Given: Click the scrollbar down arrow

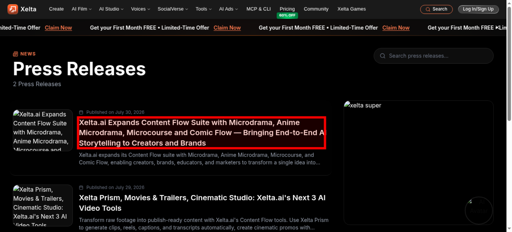Looking at the screenshot, I should [x=509, y=229].
